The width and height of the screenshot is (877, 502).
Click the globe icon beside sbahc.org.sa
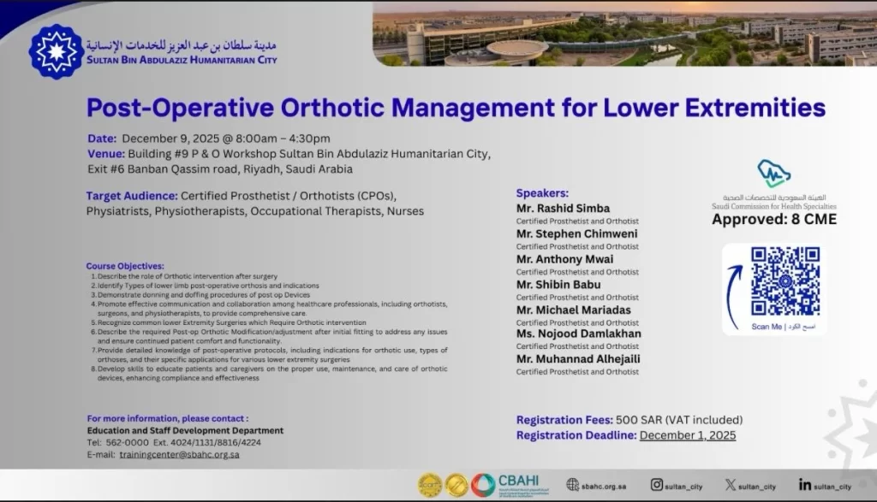573,485
